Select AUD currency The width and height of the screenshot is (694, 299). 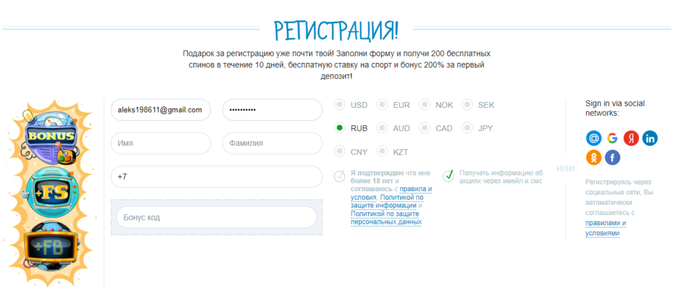click(382, 128)
